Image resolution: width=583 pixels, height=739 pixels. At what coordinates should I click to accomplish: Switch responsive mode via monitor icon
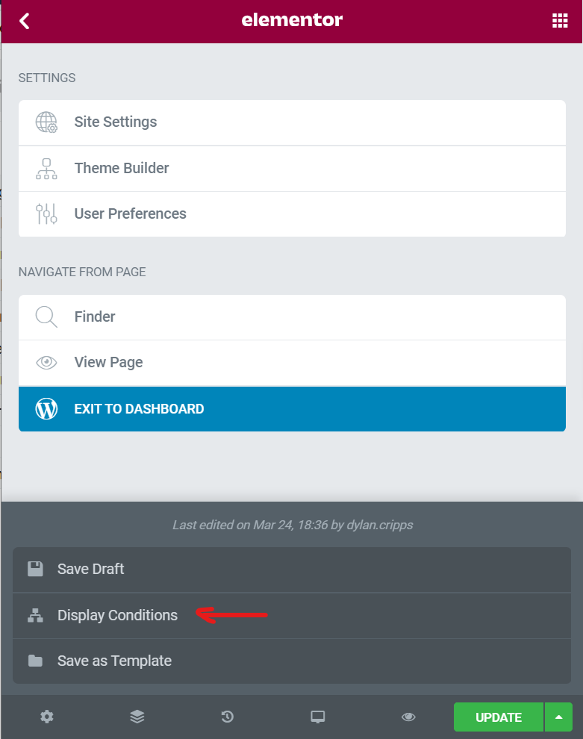pyautogui.click(x=318, y=717)
